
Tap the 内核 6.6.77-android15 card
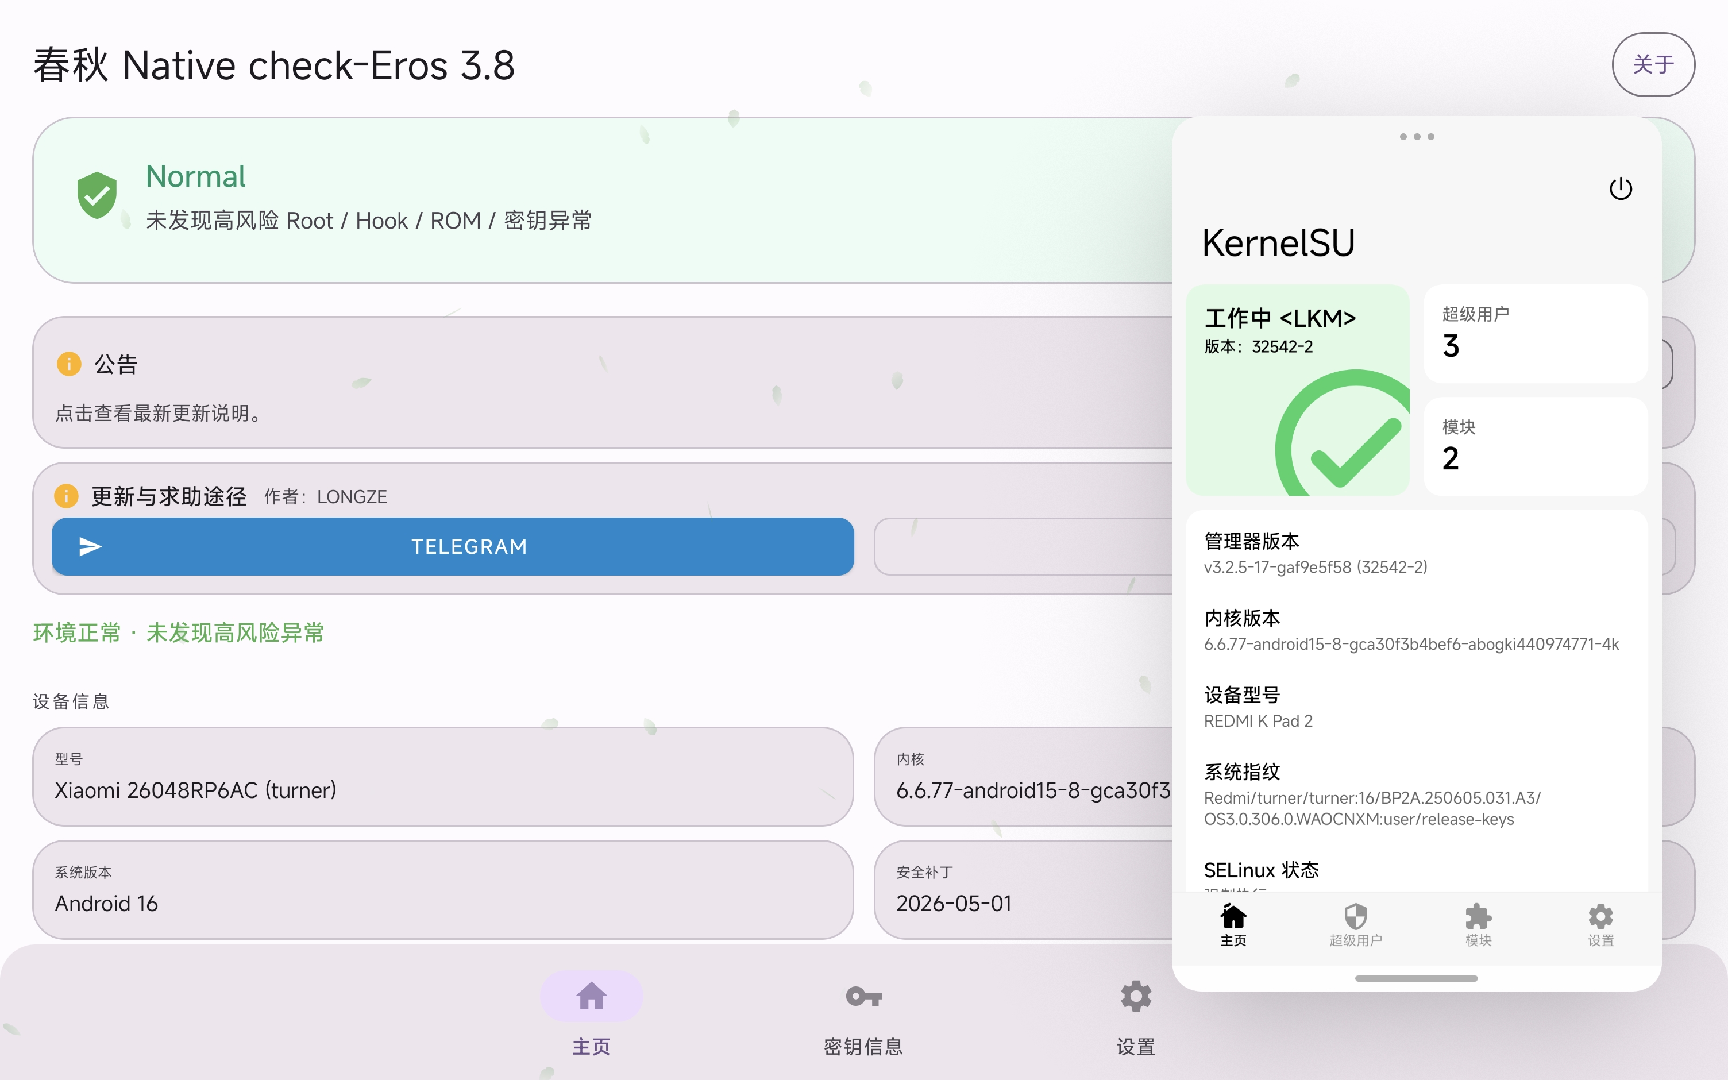1023,777
